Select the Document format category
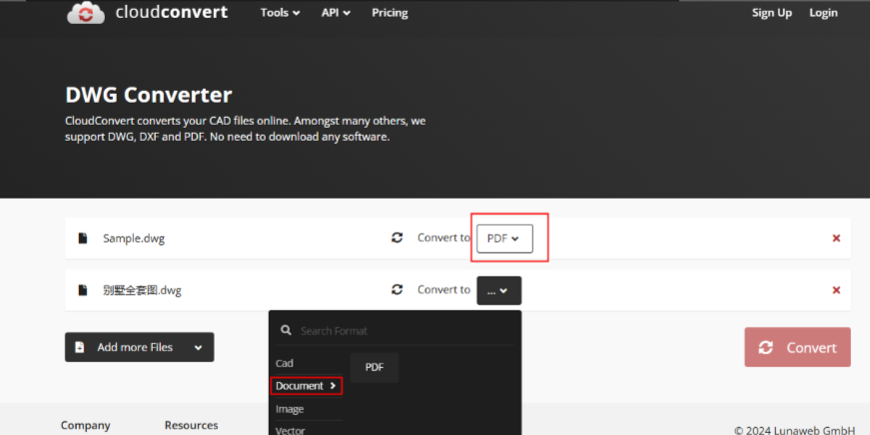Screen dimensions: 870x435 pos(307,386)
